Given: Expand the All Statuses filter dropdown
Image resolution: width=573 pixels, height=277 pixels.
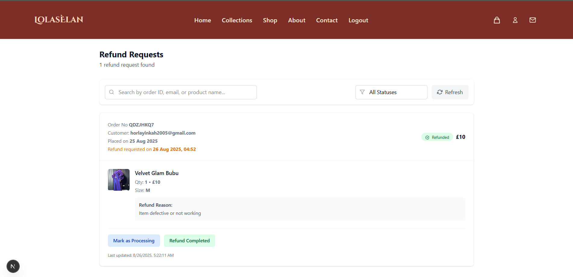Looking at the screenshot, I should pos(391,92).
